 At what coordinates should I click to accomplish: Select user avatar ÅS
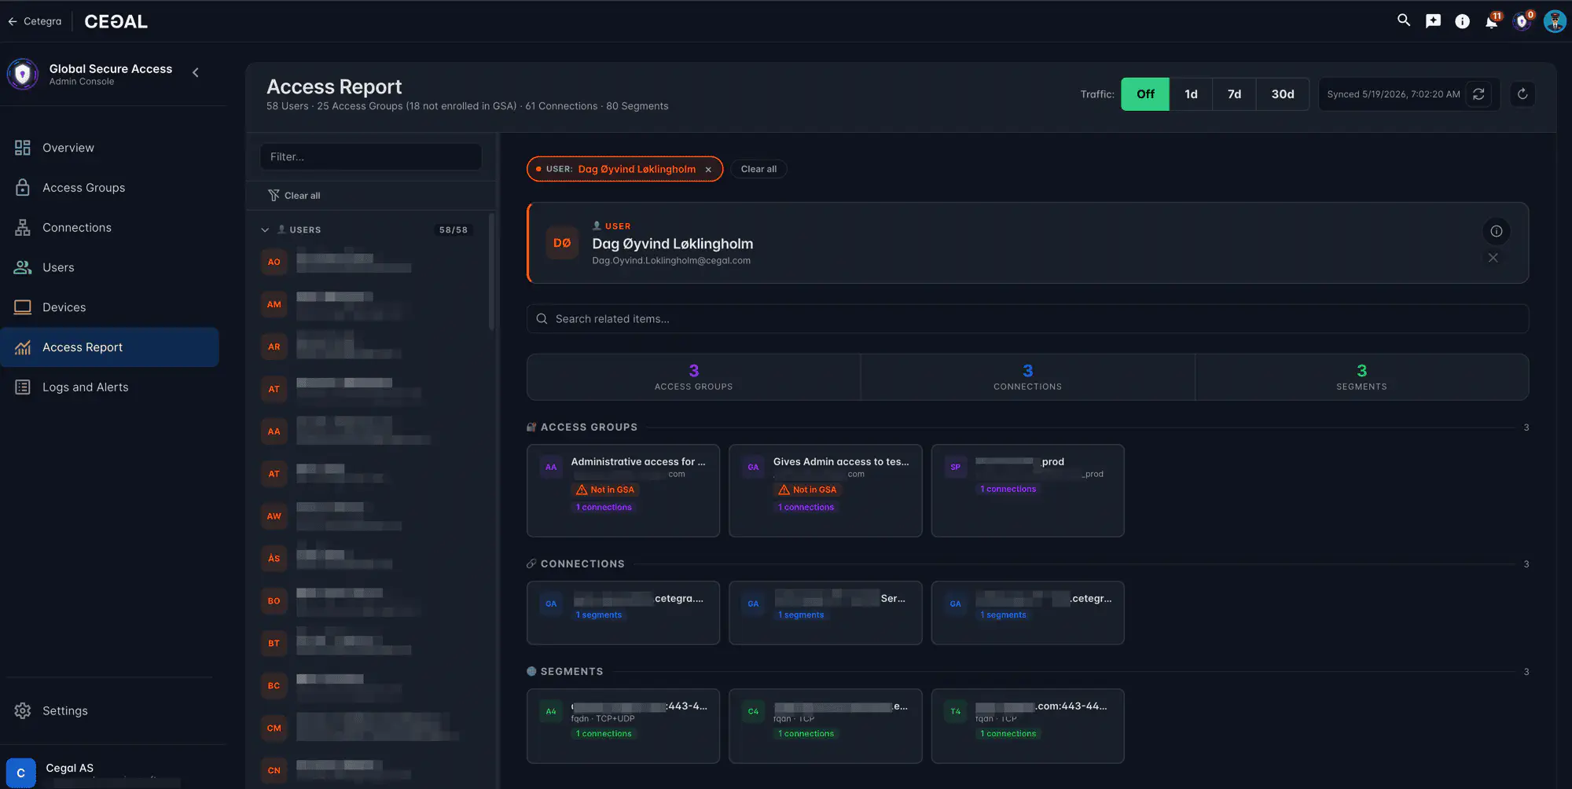pos(274,559)
